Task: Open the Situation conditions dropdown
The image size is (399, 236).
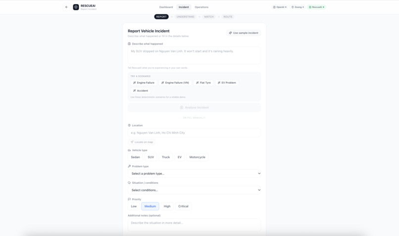Action: pyautogui.click(x=194, y=190)
